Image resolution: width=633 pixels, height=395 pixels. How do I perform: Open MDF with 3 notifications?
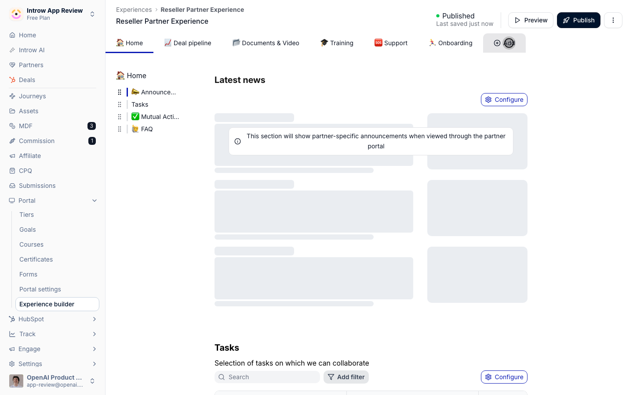coord(53,126)
